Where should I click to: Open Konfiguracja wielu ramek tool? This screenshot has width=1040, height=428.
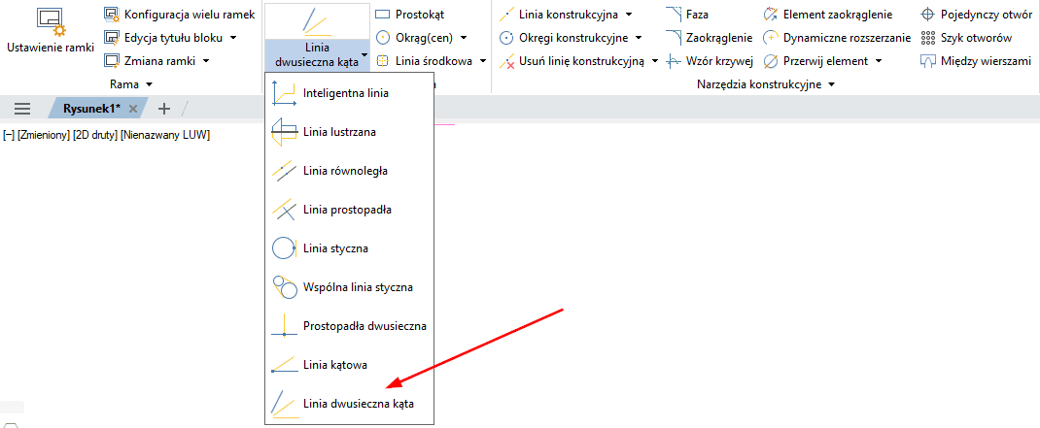(179, 14)
